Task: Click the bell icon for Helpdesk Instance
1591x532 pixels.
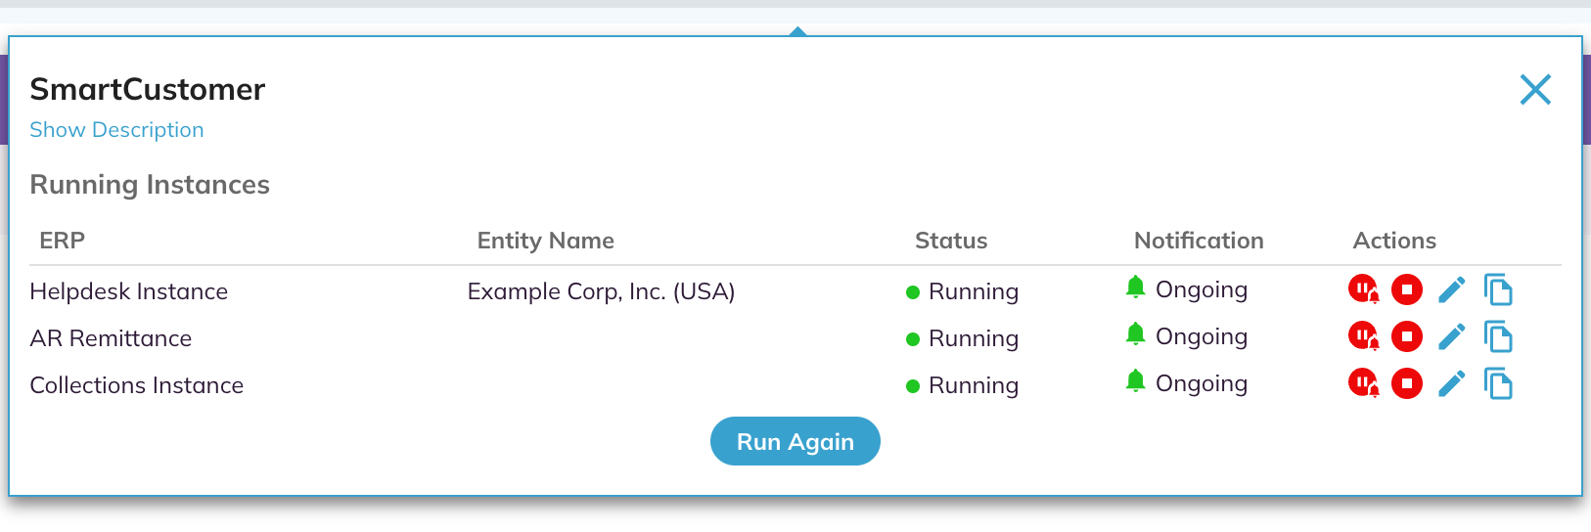Action: (x=1135, y=287)
